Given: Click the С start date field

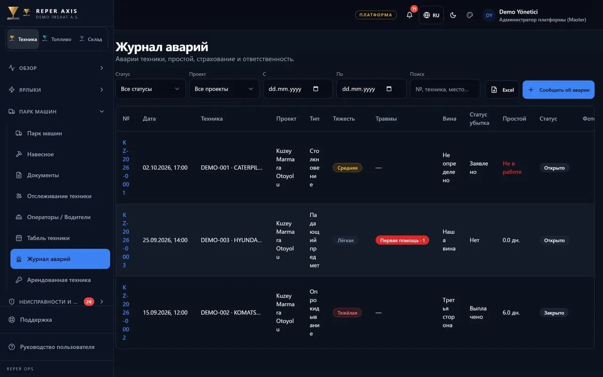Looking at the screenshot, I should 298,89.
